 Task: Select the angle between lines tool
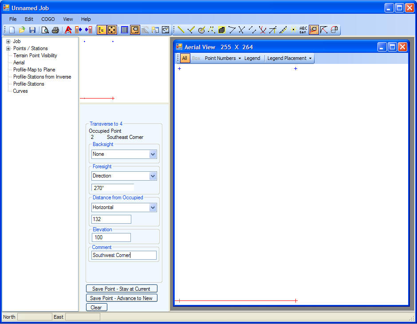click(232, 30)
